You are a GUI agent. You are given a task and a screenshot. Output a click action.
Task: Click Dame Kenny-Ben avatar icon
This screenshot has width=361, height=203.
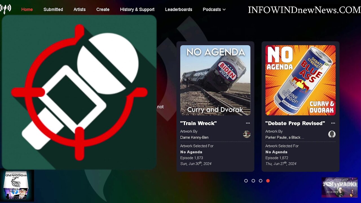click(x=247, y=134)
